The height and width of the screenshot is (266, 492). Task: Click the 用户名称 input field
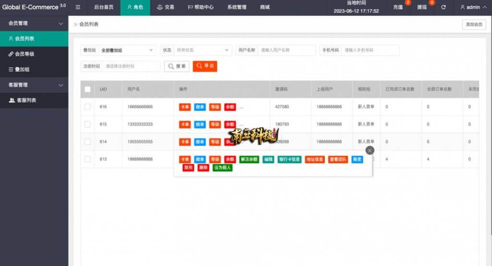tap(286, 50)
